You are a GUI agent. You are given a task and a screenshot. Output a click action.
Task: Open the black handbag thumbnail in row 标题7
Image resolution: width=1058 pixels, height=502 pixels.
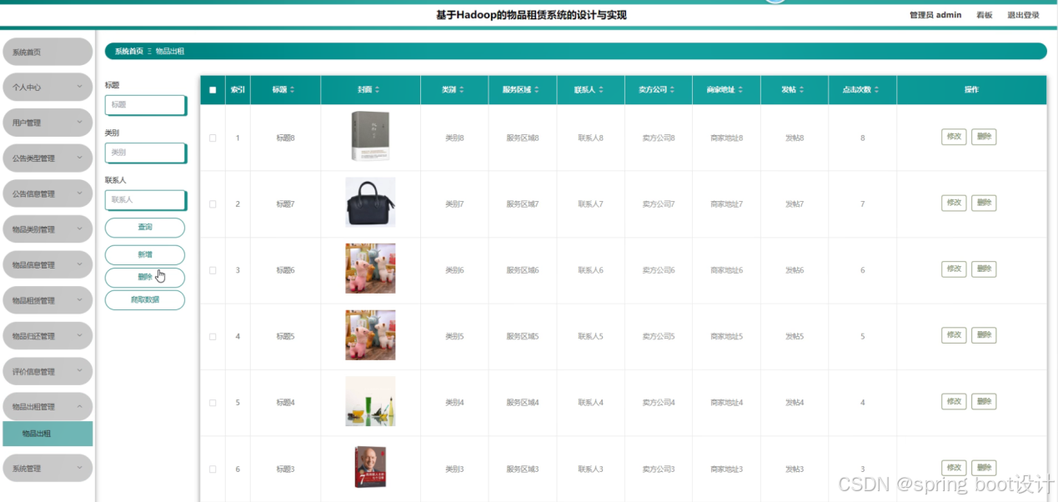(370, 203)
